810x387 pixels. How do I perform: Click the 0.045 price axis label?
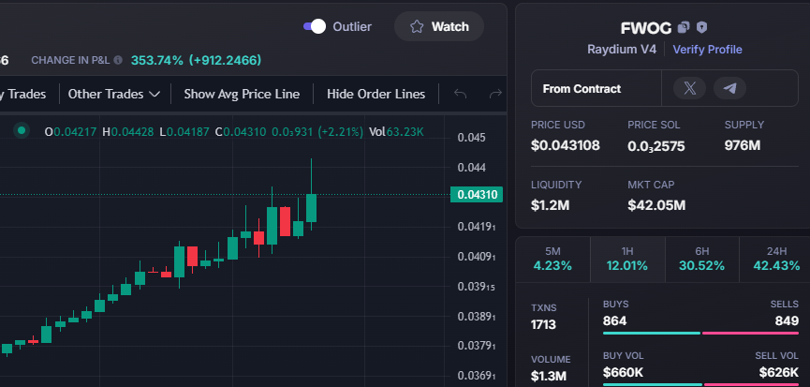point(472,138)
